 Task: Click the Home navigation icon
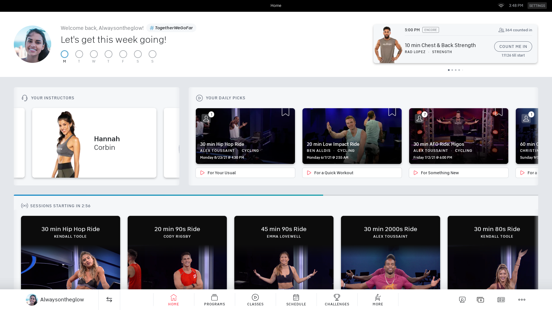tap(173, 299)
